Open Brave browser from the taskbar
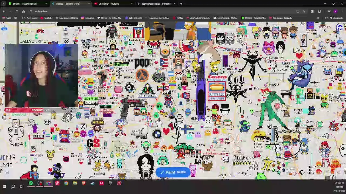 [x=84, y=183]
